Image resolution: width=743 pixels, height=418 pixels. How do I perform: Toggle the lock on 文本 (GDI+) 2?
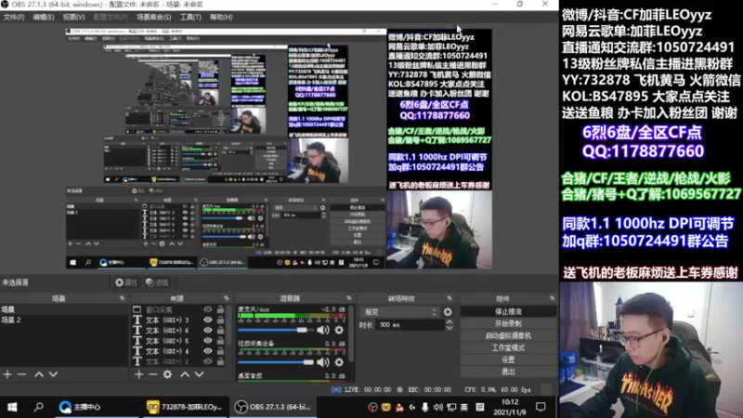(220, 361)
